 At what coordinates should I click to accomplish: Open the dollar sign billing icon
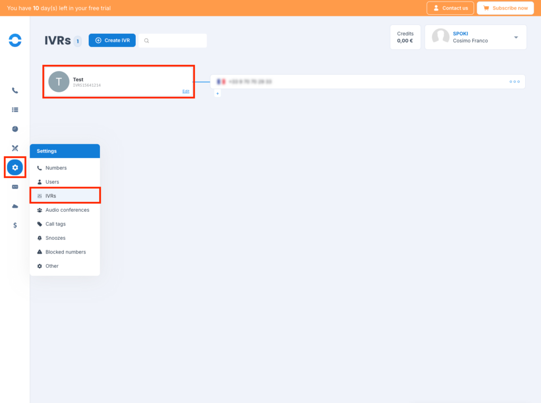pos(15,225)
